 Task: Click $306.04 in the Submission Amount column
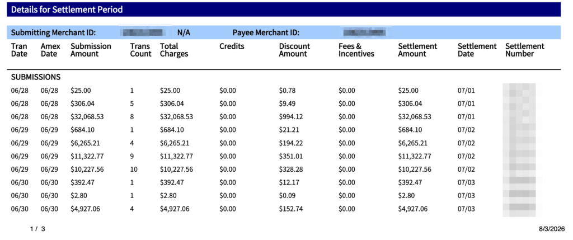pos(83,103)
